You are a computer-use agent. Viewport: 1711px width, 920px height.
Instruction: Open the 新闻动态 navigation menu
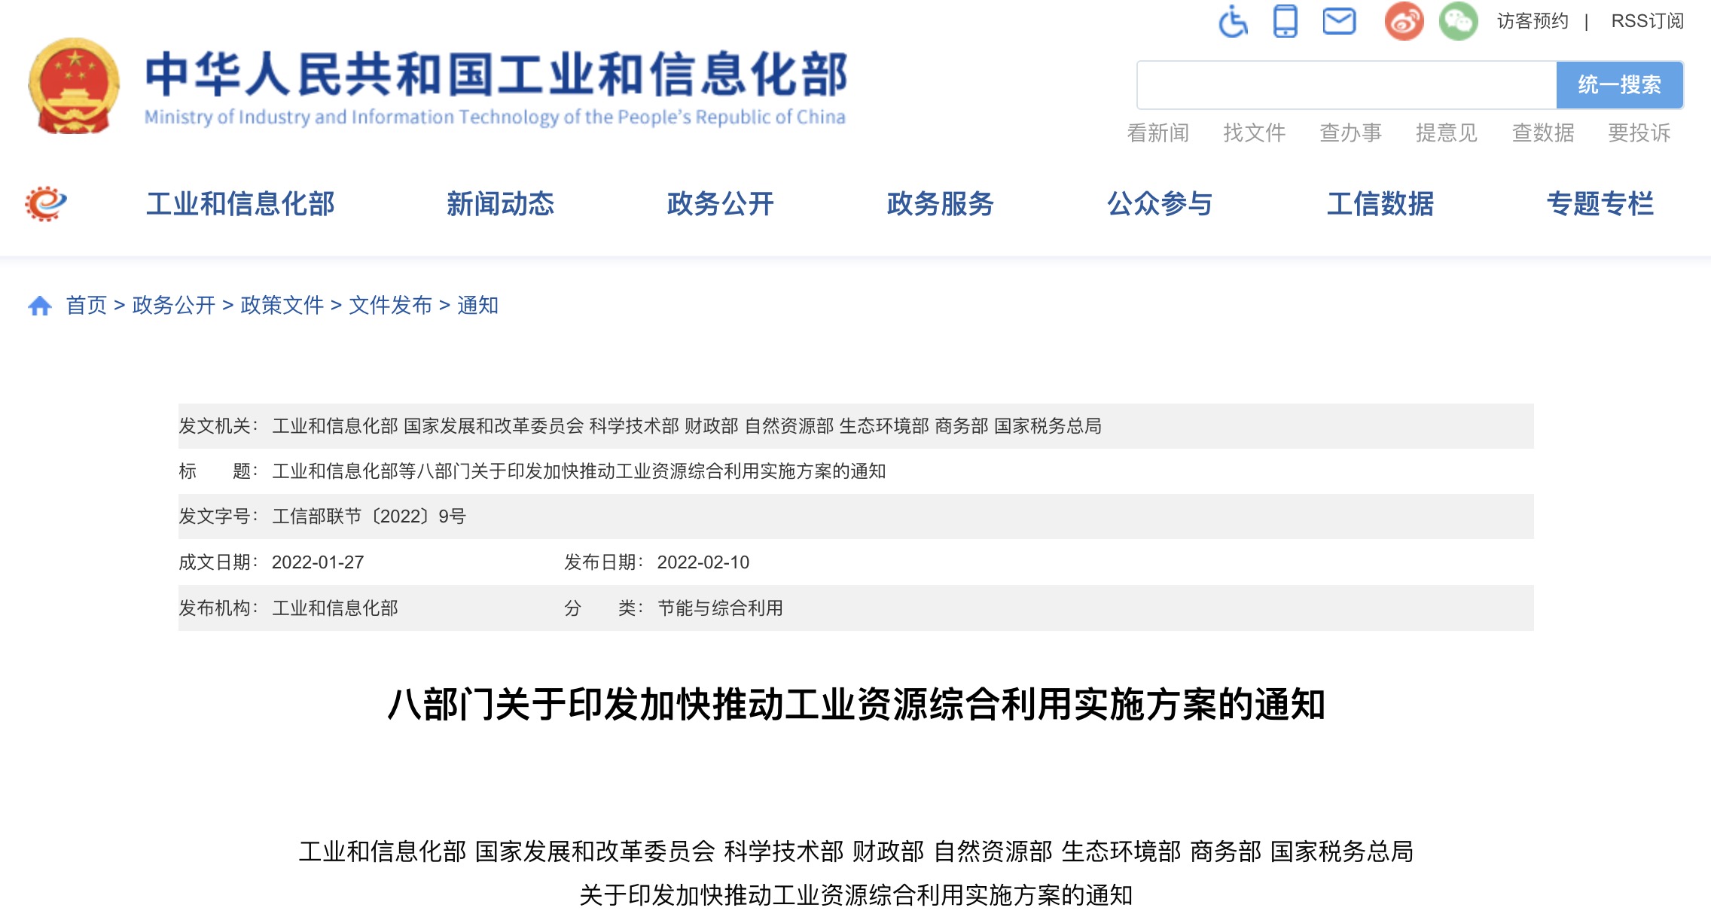point(500,204)
